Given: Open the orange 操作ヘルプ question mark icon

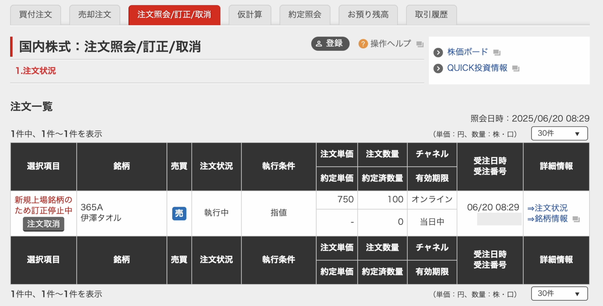Looking at the screenshot, I should click(x=364, y=44).
